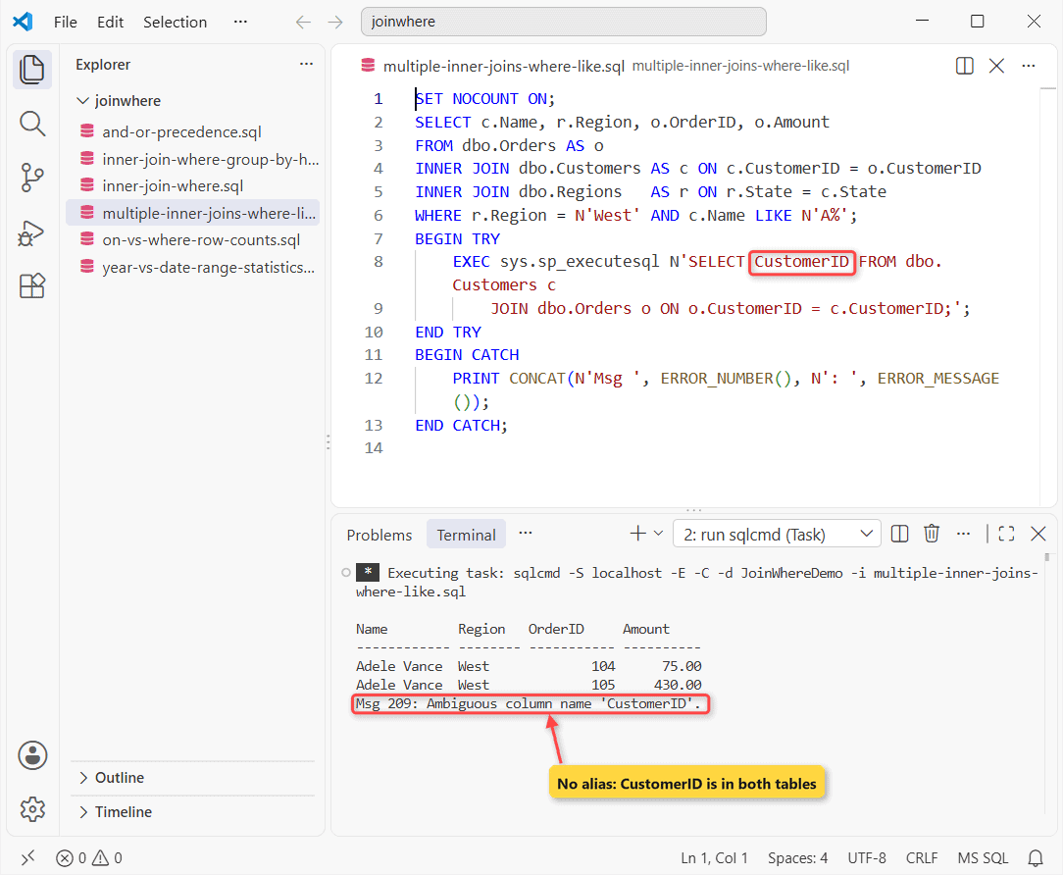Viewport: 1063px width, 875px height.
Task: Change language mode via MS SQL
Action: click(983, 858)
